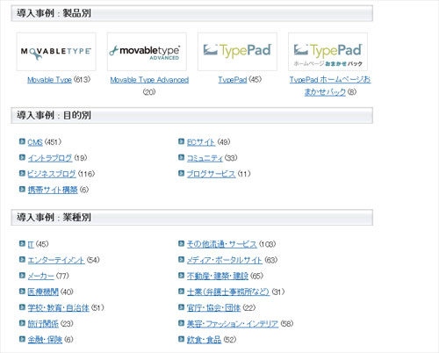Open the 携帯サイト構築 link
Image resolution: width=439 pixels, height=353 pixels.
pos(53,190)
